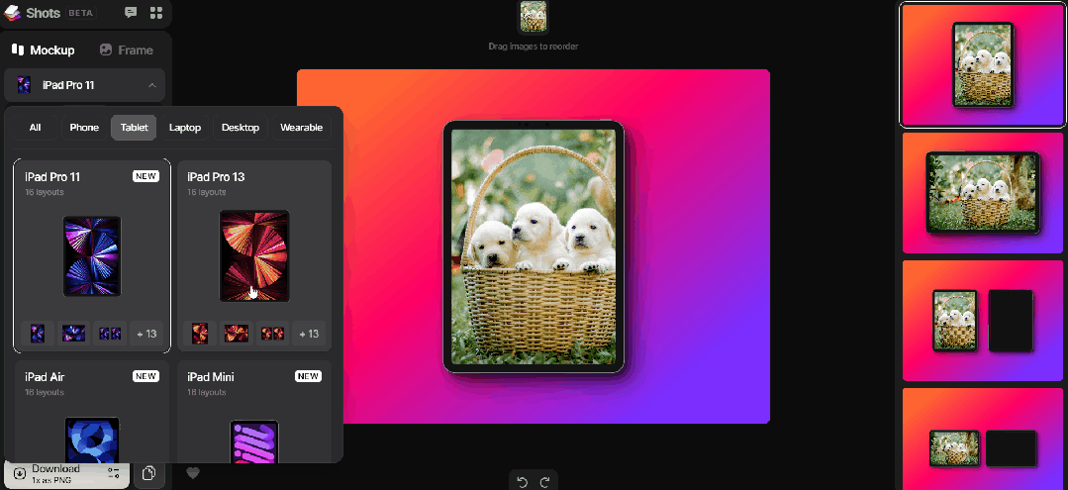Click the iPad Air title text
The width and height of the screenshot is (1068, 490).
[x=45, y=377]
